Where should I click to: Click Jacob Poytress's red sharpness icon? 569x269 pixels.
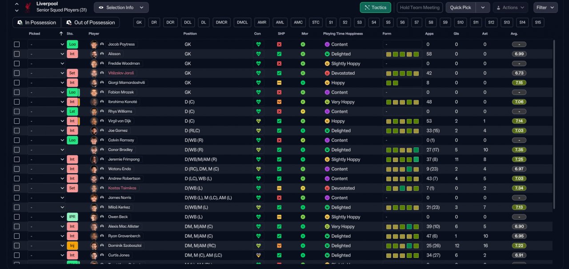coord(279,44)
